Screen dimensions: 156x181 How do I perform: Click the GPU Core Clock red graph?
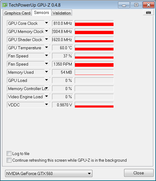[94, 23]
